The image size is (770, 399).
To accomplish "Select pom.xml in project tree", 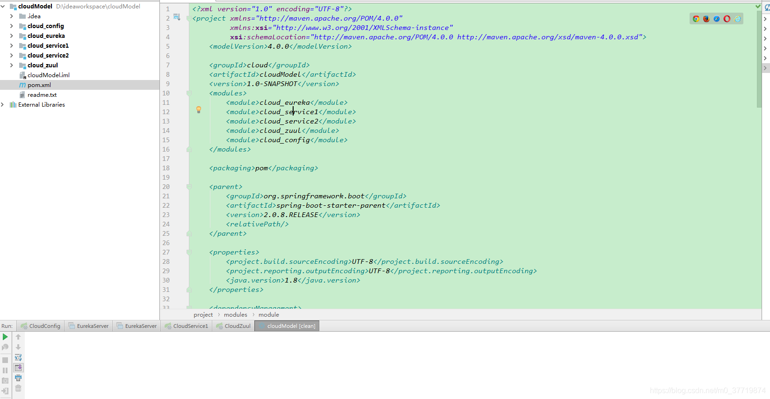I will pyautogui.click(x=79, y=85).
